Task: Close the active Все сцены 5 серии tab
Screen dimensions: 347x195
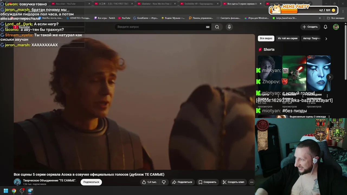Action: coord(261,4)
